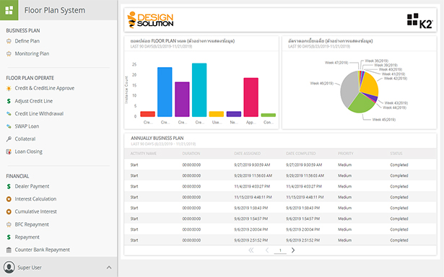The image size is (444, 277).
Task: Select the pink App bar in chart
Action: click(251, 97)
